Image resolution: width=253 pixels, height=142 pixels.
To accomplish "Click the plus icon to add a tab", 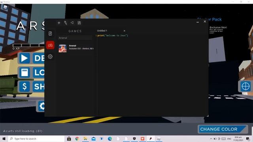I will tap(59, 23).
